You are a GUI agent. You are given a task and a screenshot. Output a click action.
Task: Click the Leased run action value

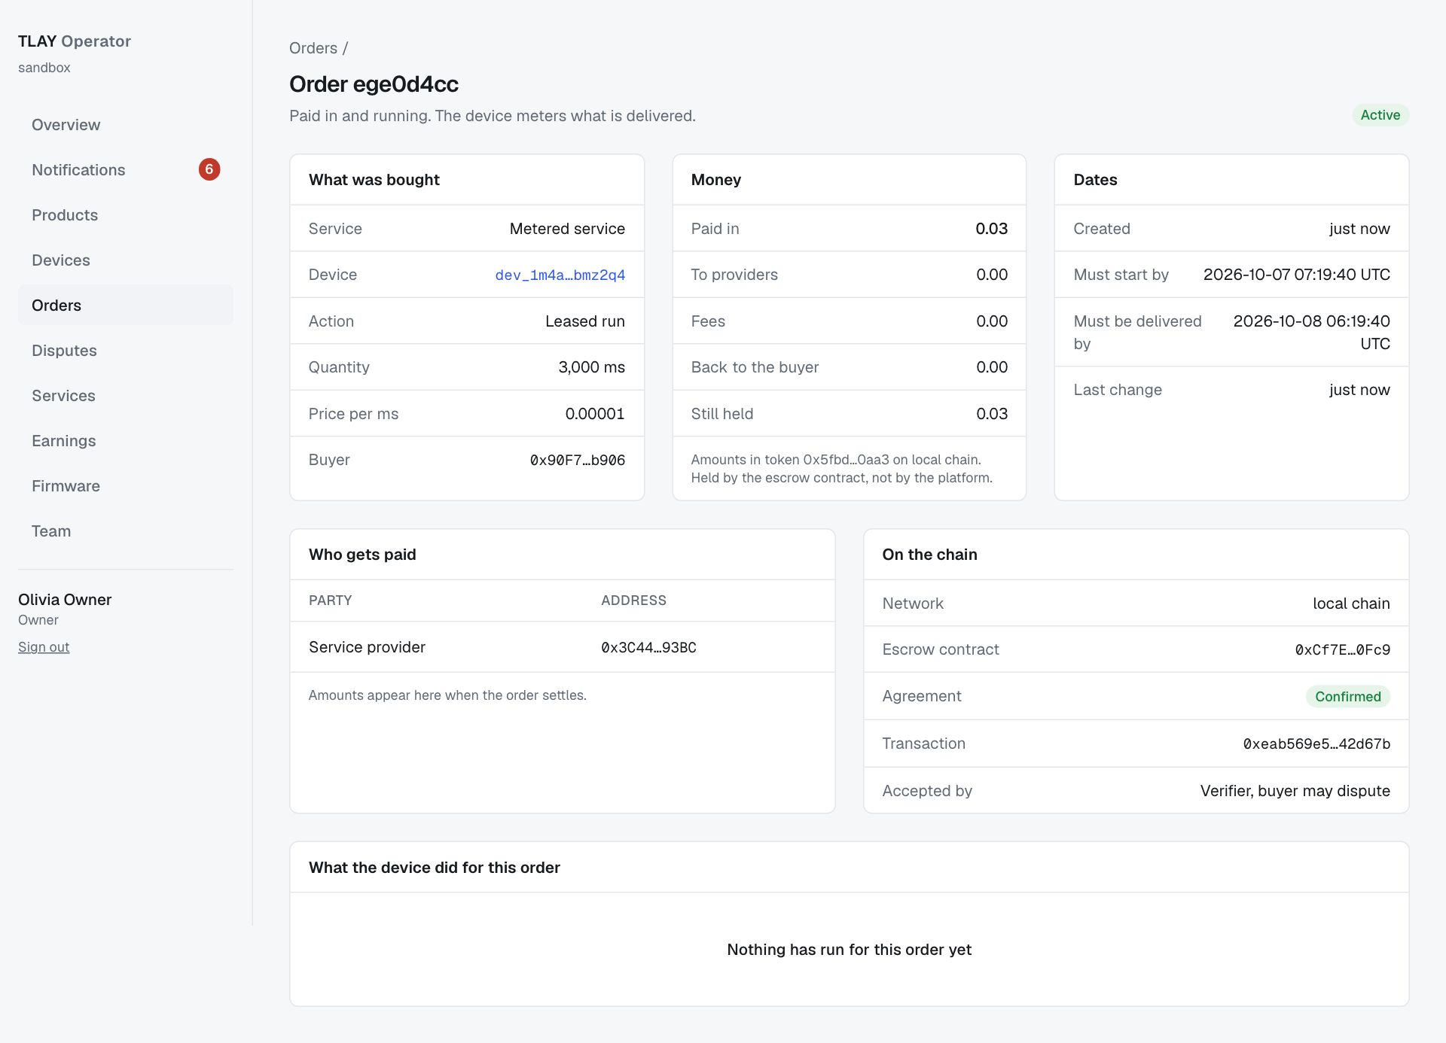point(585,321)
